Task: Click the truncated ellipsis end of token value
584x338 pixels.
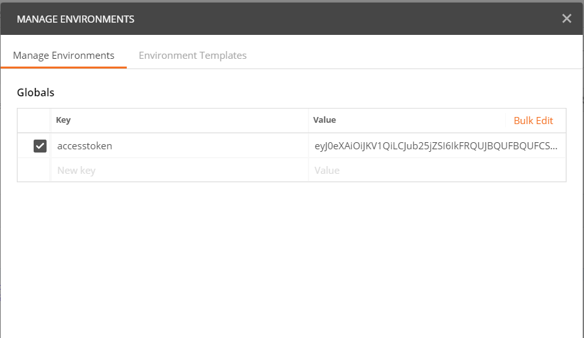Action: click(x=554, y=147)
